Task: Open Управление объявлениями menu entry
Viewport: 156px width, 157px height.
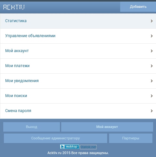Action: [78, 36]
